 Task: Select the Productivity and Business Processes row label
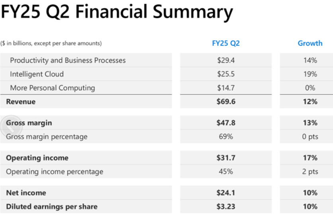(68, 61)
